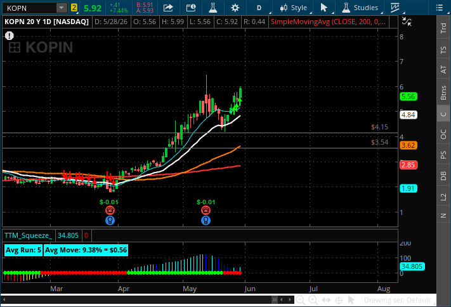451x307 pixels.
Task: Open the share chart icon
Action: click(x=168, y=8)
